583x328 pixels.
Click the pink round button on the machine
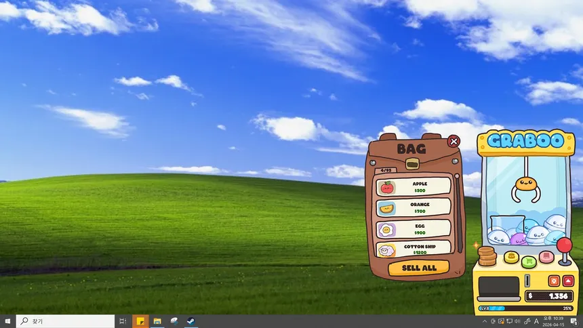pos(546,257)
